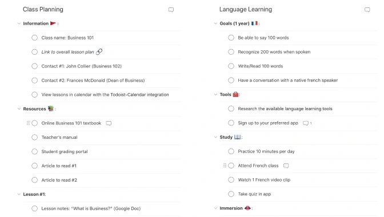The width and height of the screenshot is (384, 217).
Task: Select the Immersion section title
Action: (231, 208)
